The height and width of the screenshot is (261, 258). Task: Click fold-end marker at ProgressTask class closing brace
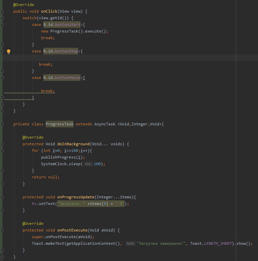[x=2, y=257]
